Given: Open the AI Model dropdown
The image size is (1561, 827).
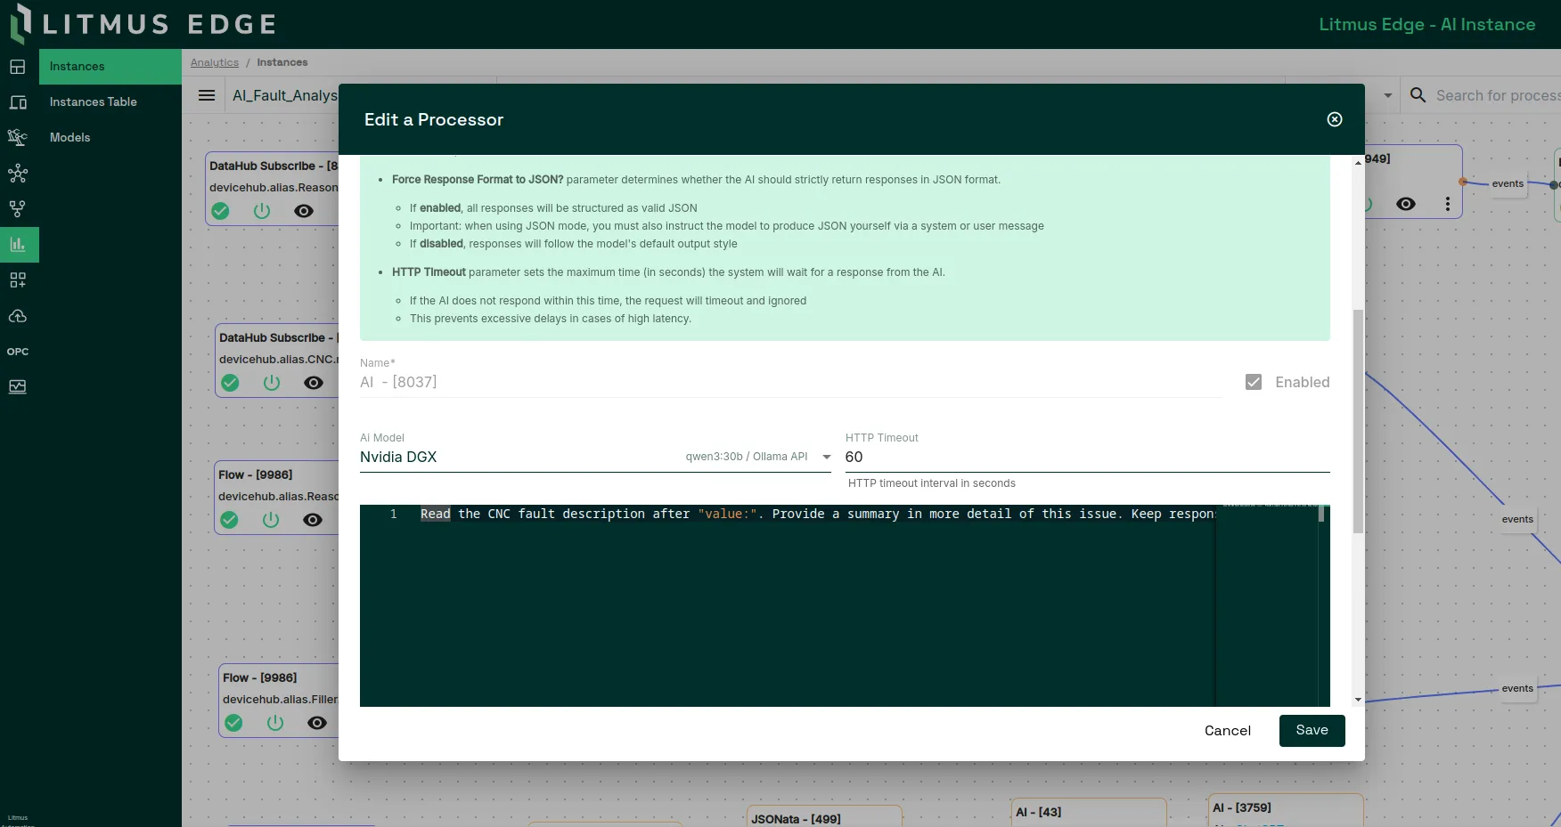Looking at the screenshot, I should click(595, 457).
